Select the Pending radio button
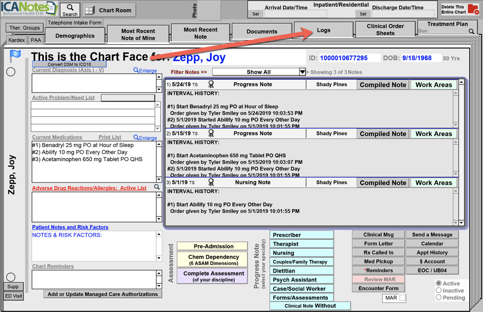483x312 pixels. tap(439, 297)
